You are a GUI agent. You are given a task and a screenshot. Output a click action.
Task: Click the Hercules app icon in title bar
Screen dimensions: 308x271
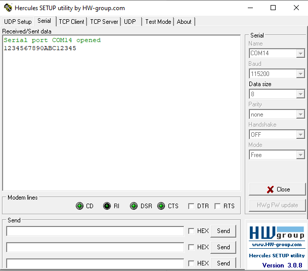8,8
